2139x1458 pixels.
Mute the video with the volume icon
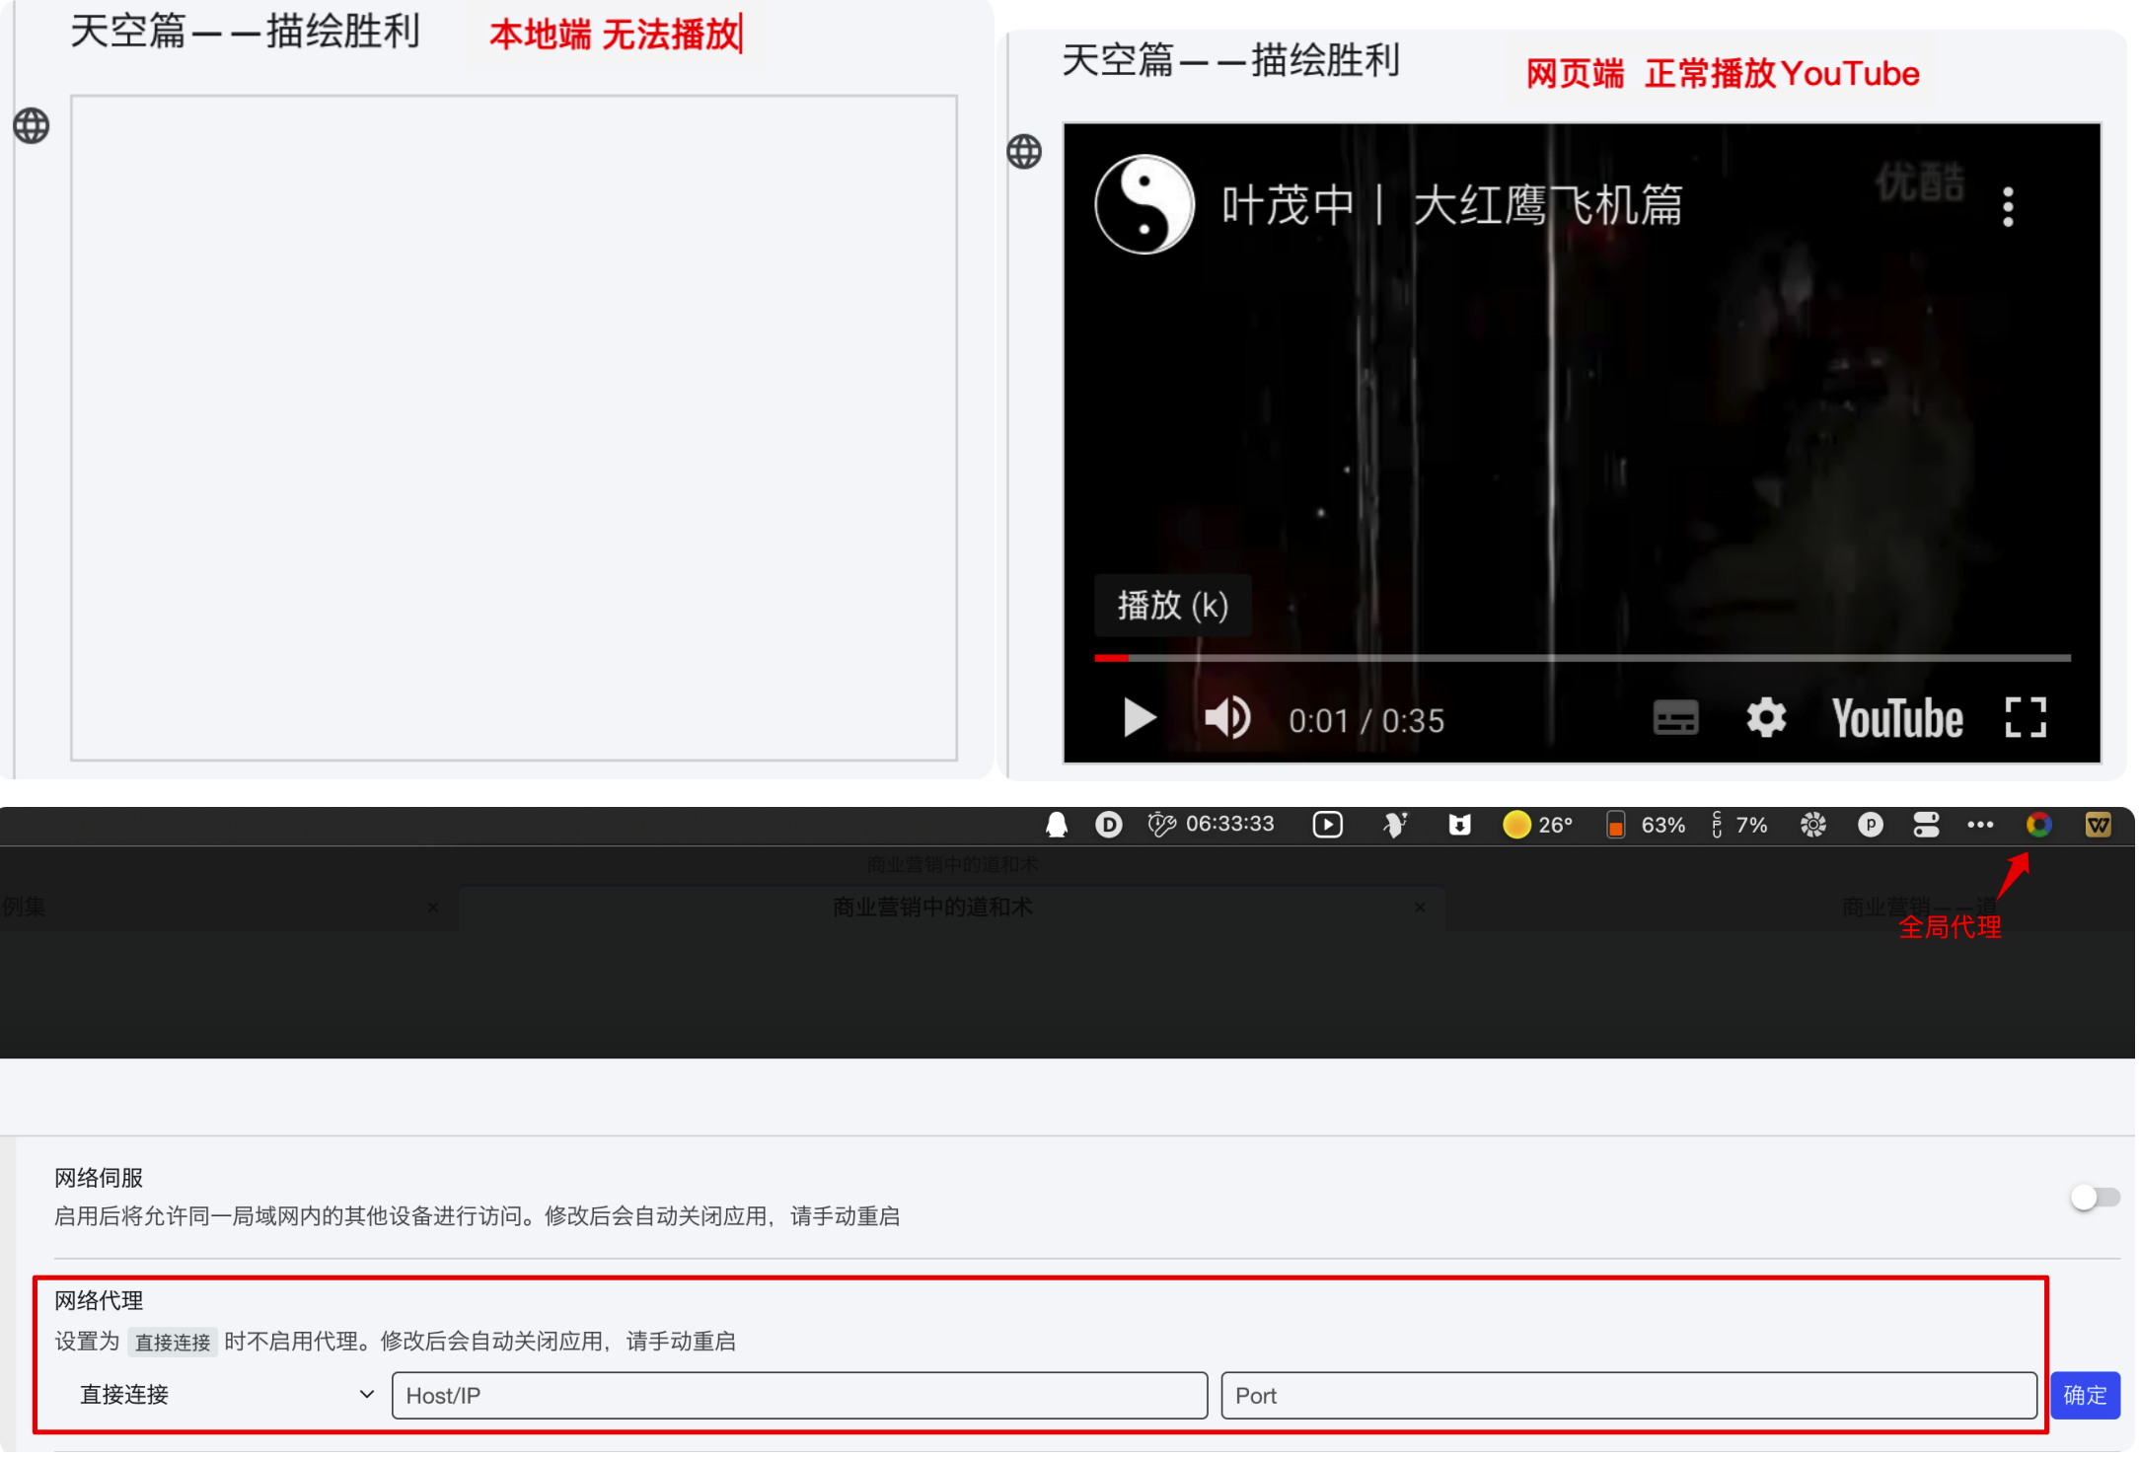click(x=1225, y=718)
